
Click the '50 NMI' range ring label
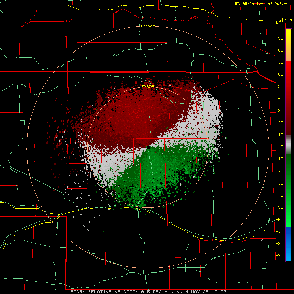pyautogui.click(x=148, y=87)
